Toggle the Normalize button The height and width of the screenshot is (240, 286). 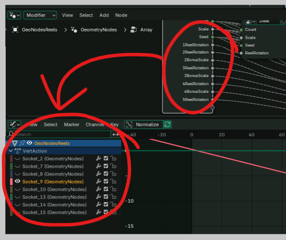click(144, 125)
